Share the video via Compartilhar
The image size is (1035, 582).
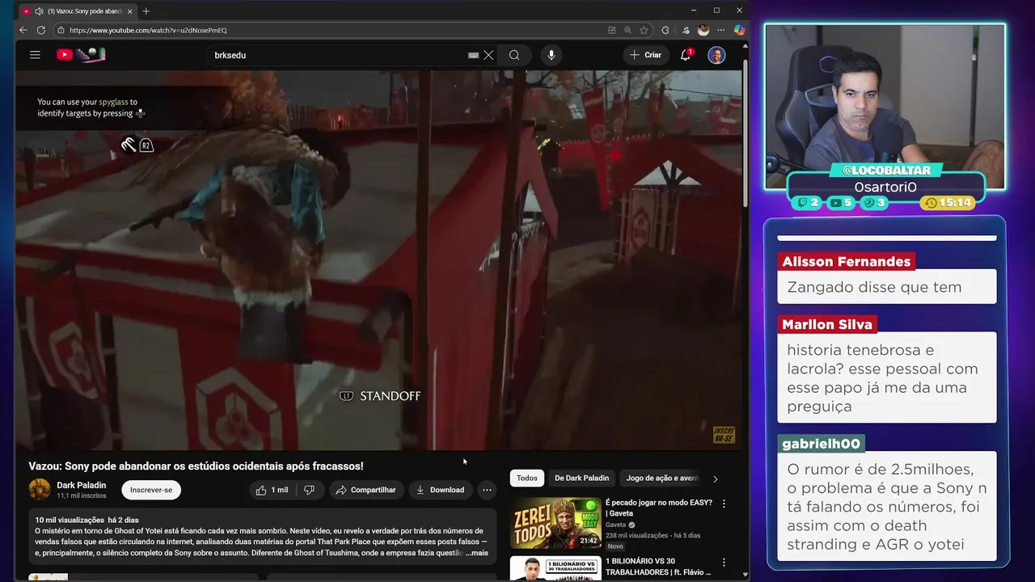[x=365, y=490]
